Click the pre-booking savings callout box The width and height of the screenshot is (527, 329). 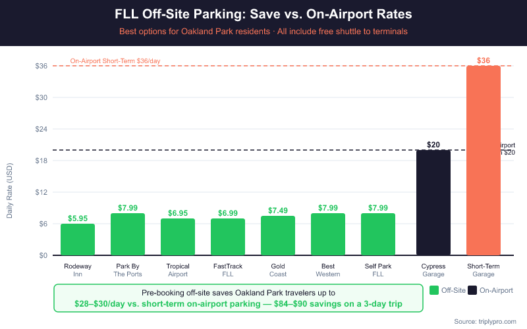click(x=236, y=298)
